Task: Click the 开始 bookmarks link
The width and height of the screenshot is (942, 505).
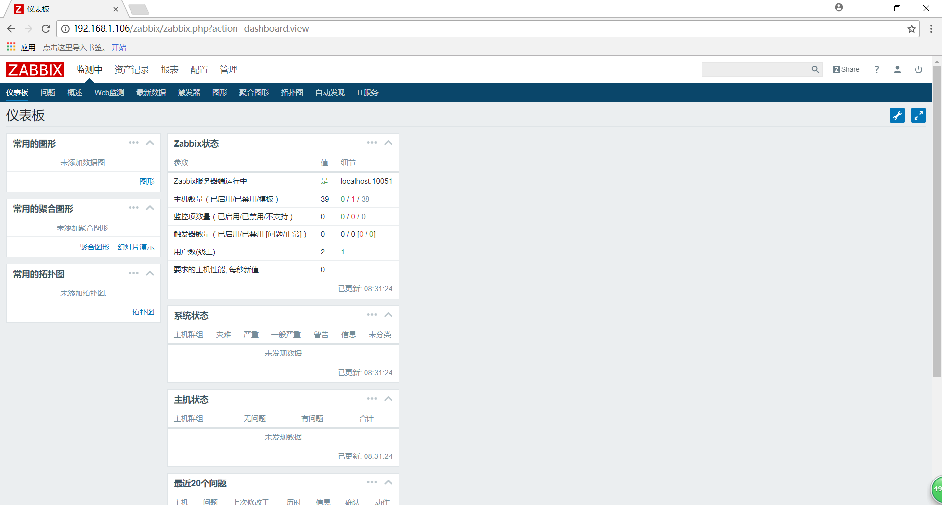Action: 119,47
